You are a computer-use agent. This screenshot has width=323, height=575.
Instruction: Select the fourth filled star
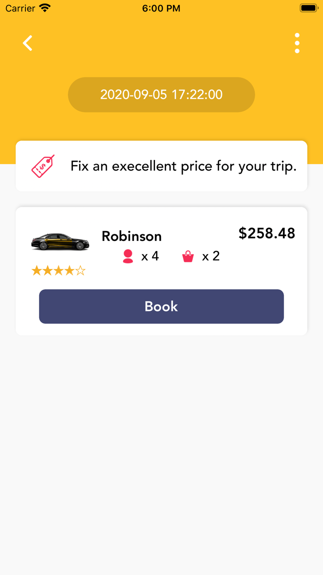click(69, 270)
